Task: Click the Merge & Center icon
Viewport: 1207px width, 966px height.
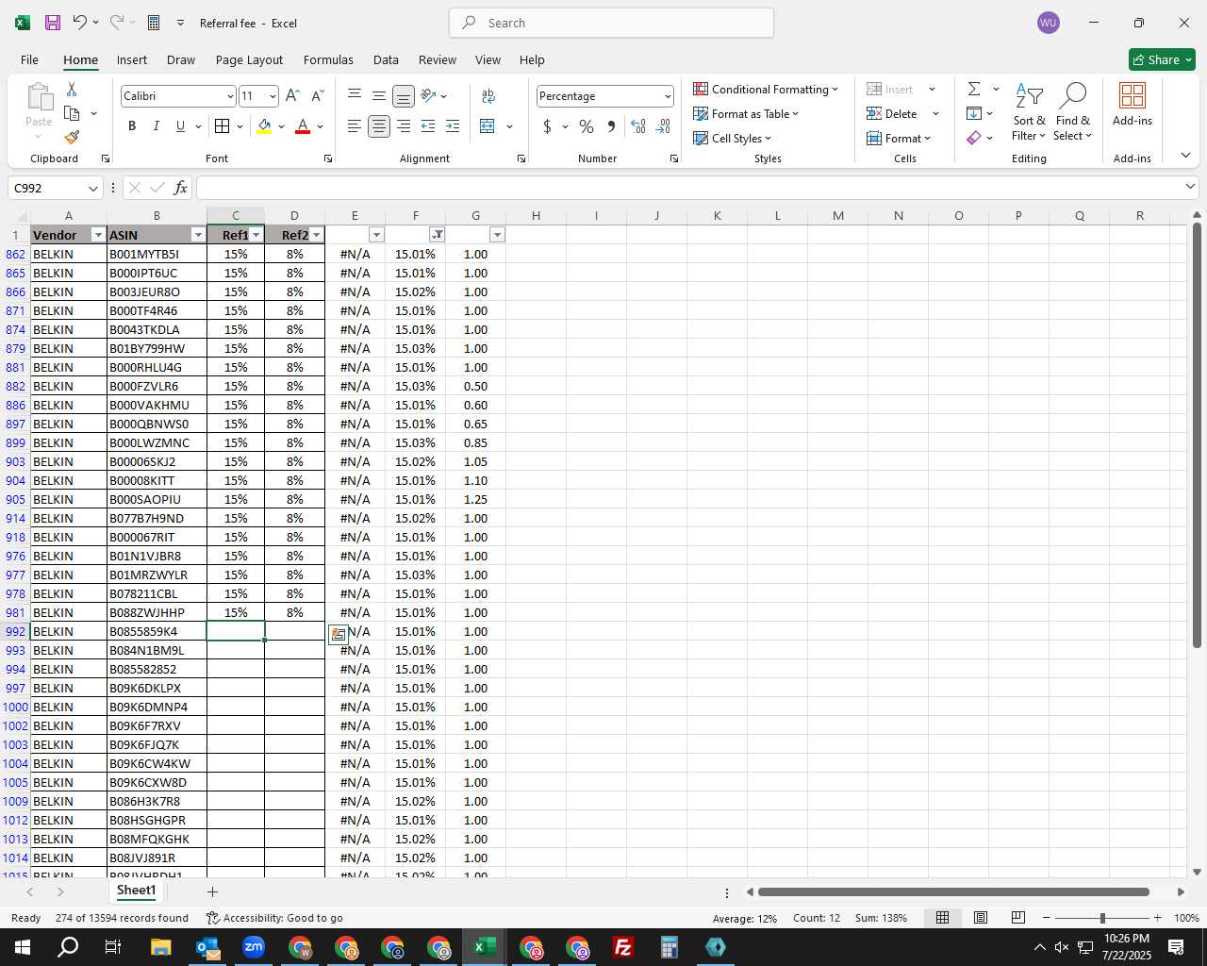Action: coord(488,126)
